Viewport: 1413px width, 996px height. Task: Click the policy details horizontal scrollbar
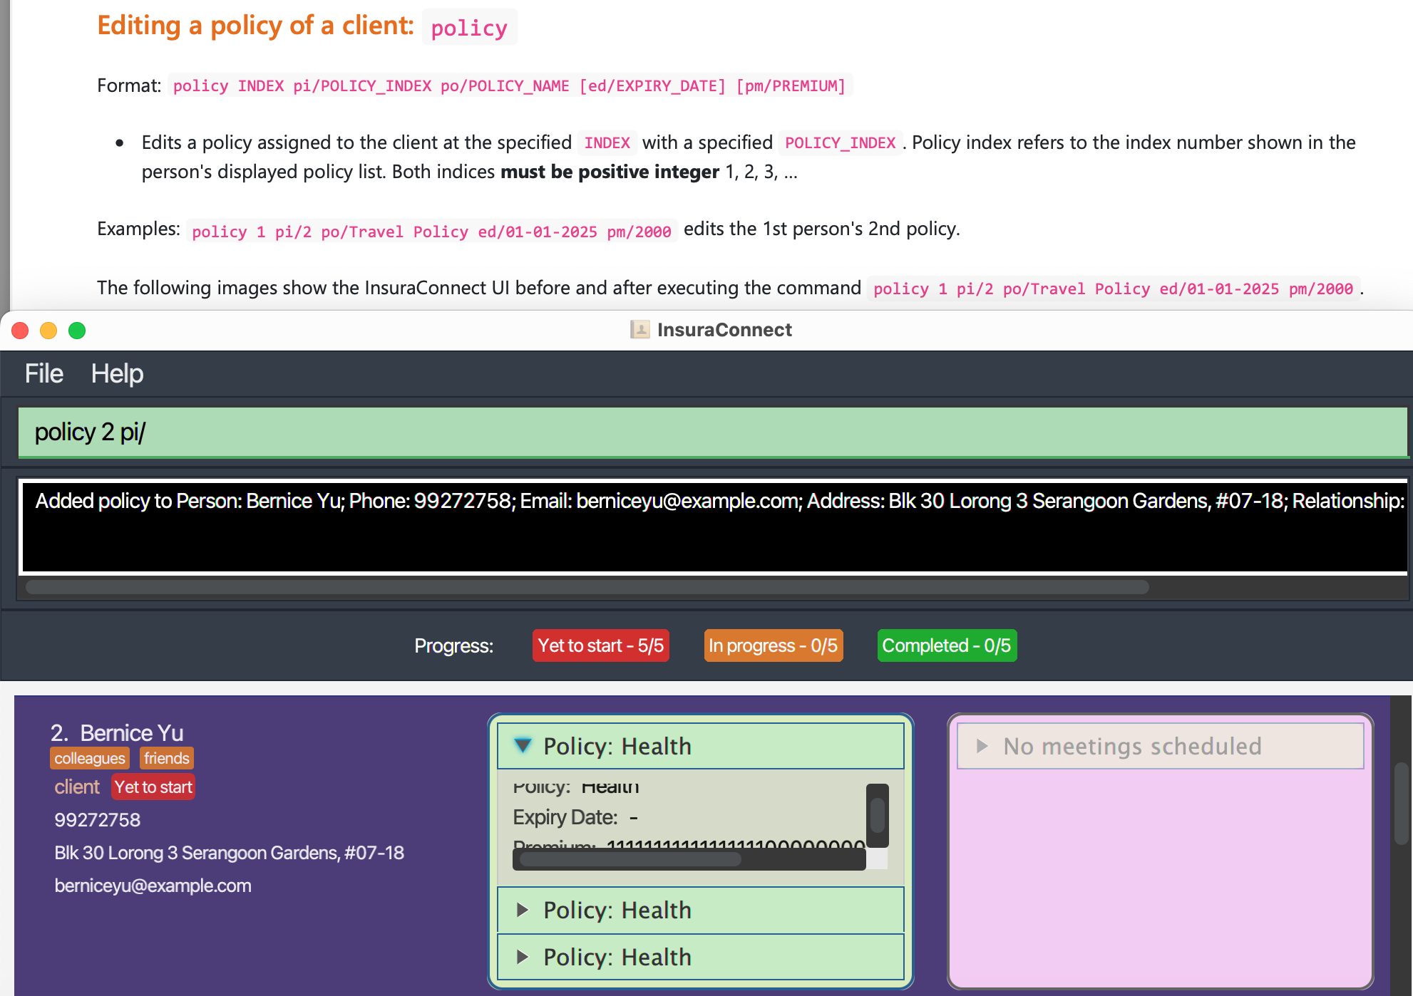tap(630, 859)
